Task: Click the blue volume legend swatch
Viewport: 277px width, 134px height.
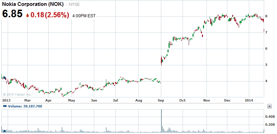Action: [5, 106]
